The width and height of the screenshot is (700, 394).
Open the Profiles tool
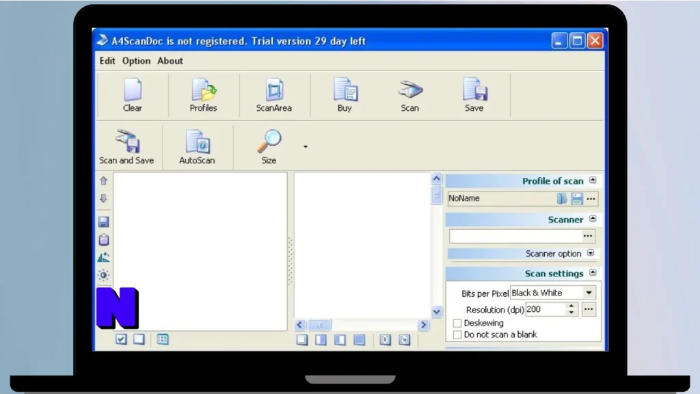tap(203, 95)
